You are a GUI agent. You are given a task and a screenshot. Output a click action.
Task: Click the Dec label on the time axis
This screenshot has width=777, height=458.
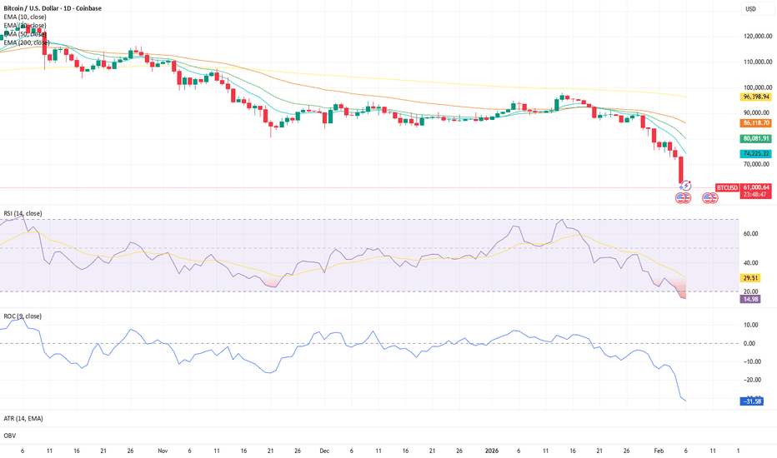pyautogui.click(x=324, y=451)
